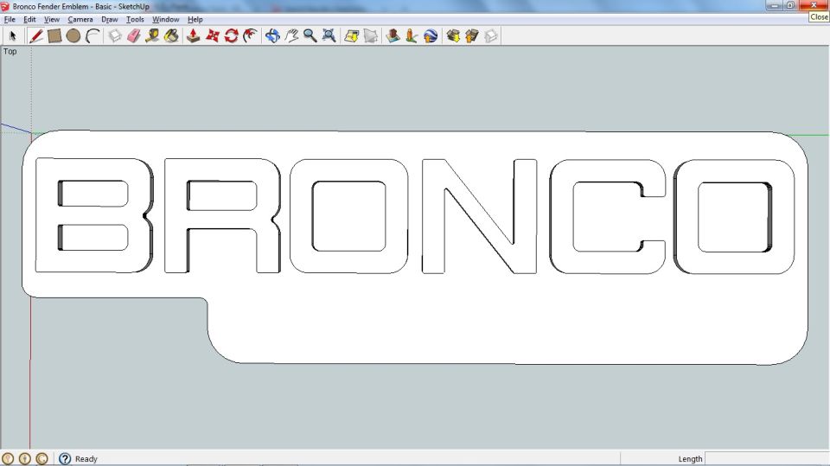Viewport: 830px width, 466px height.
Task: Click the Instructor help question mark icon
Action: [65, 458]
